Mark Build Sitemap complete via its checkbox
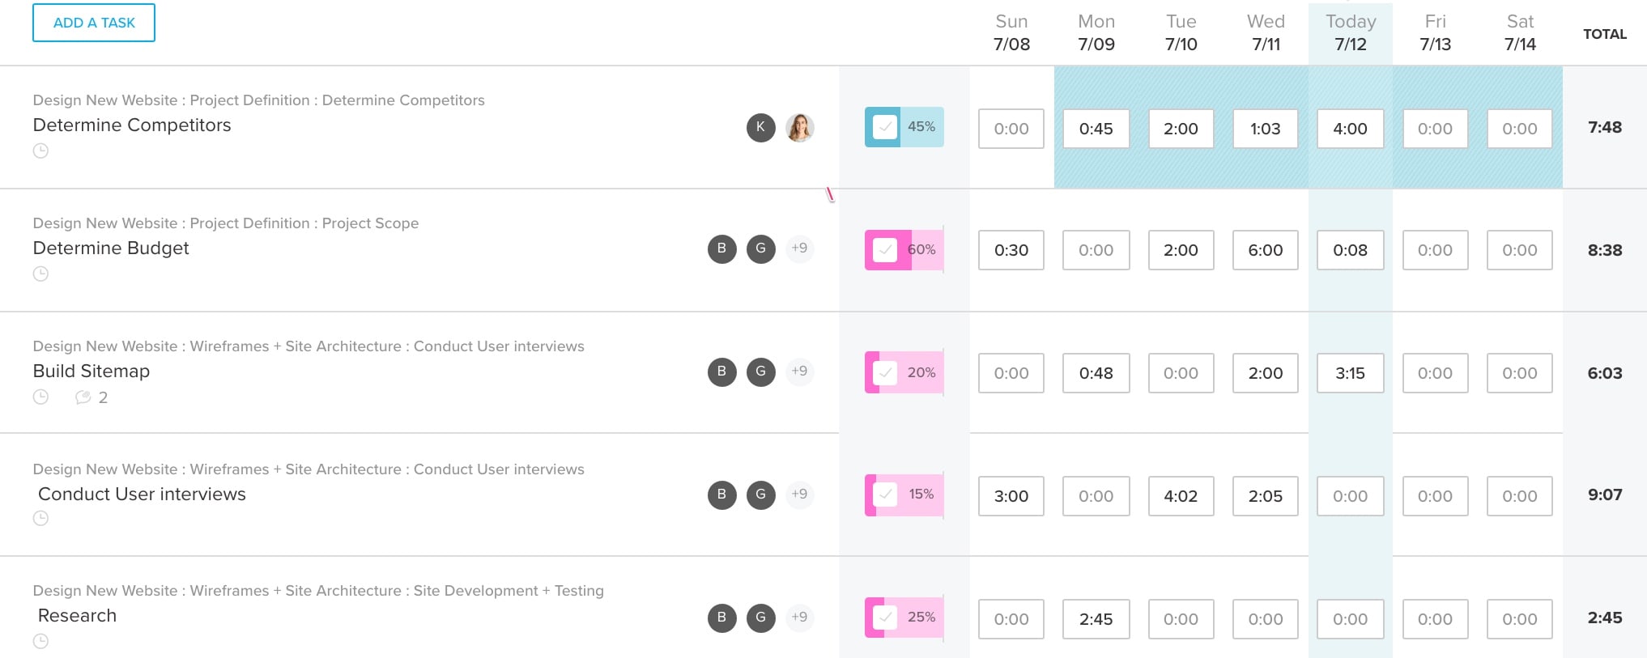Viewport: 1647px width, 658px height. coord(884,372)
